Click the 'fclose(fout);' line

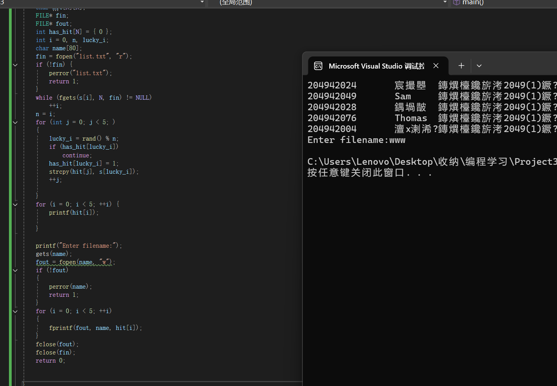(57, 344)
